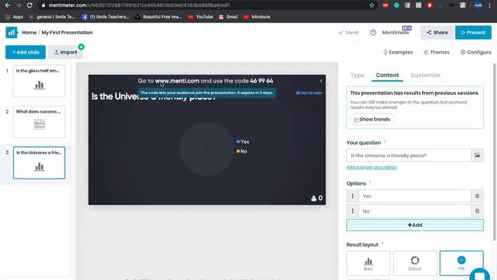The image size is (497, 280).
Task: Click reorder handle for No option
Action: (353, 211)
